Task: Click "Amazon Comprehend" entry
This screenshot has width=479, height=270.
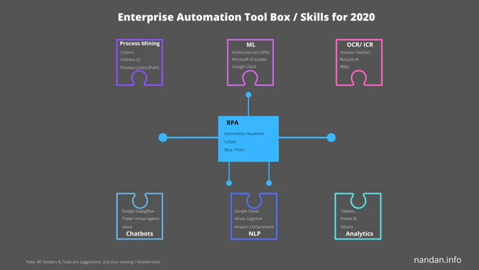Action: (x=254, y=227)
